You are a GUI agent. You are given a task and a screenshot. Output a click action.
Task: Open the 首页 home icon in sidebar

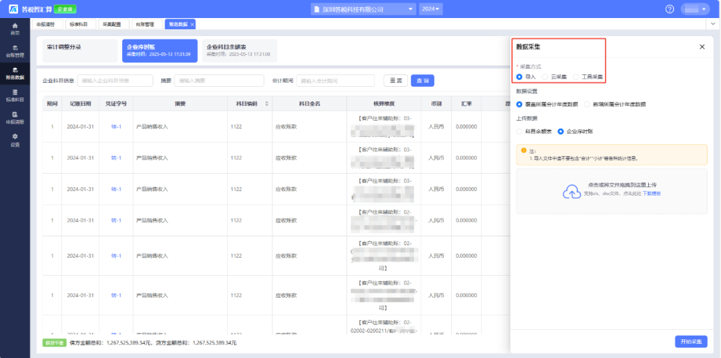tap(15, 28)
